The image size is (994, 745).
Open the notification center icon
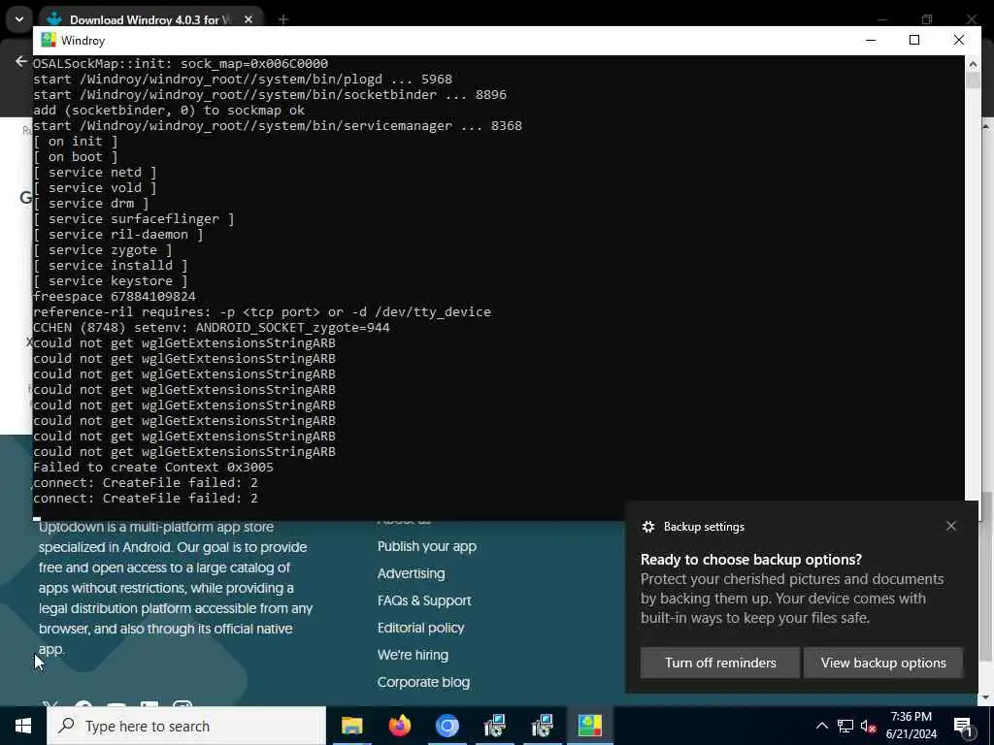(963, 726)
